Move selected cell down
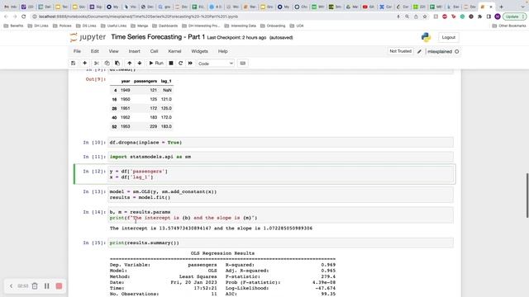Screen dimensions: 529x297 pyautogui.click(x=140, y=64)
